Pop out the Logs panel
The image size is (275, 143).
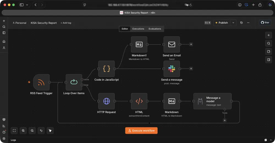coord(266,140)
